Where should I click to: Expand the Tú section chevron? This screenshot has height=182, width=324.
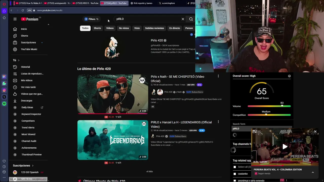pos(19,60)
